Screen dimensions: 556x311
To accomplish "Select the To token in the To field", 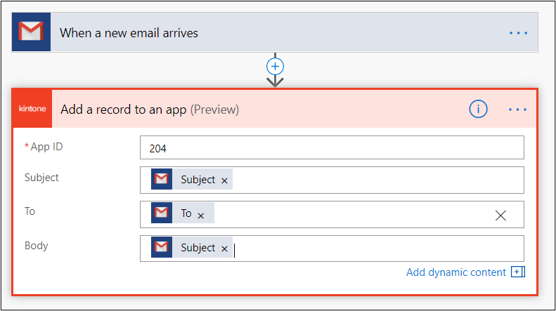I will 186,213.
